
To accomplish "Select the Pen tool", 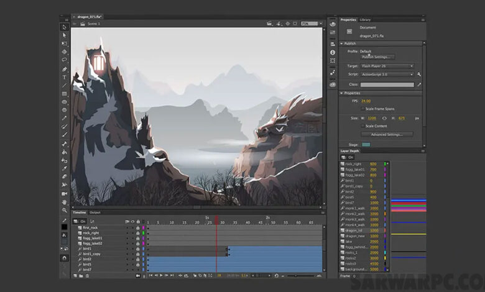I will point(64,69).
